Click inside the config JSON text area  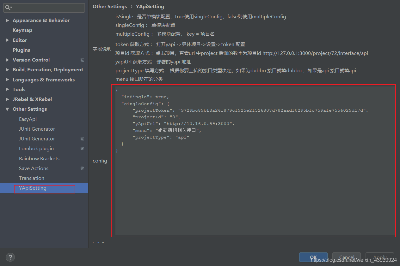pyautogui.click(x=255, y=161)
